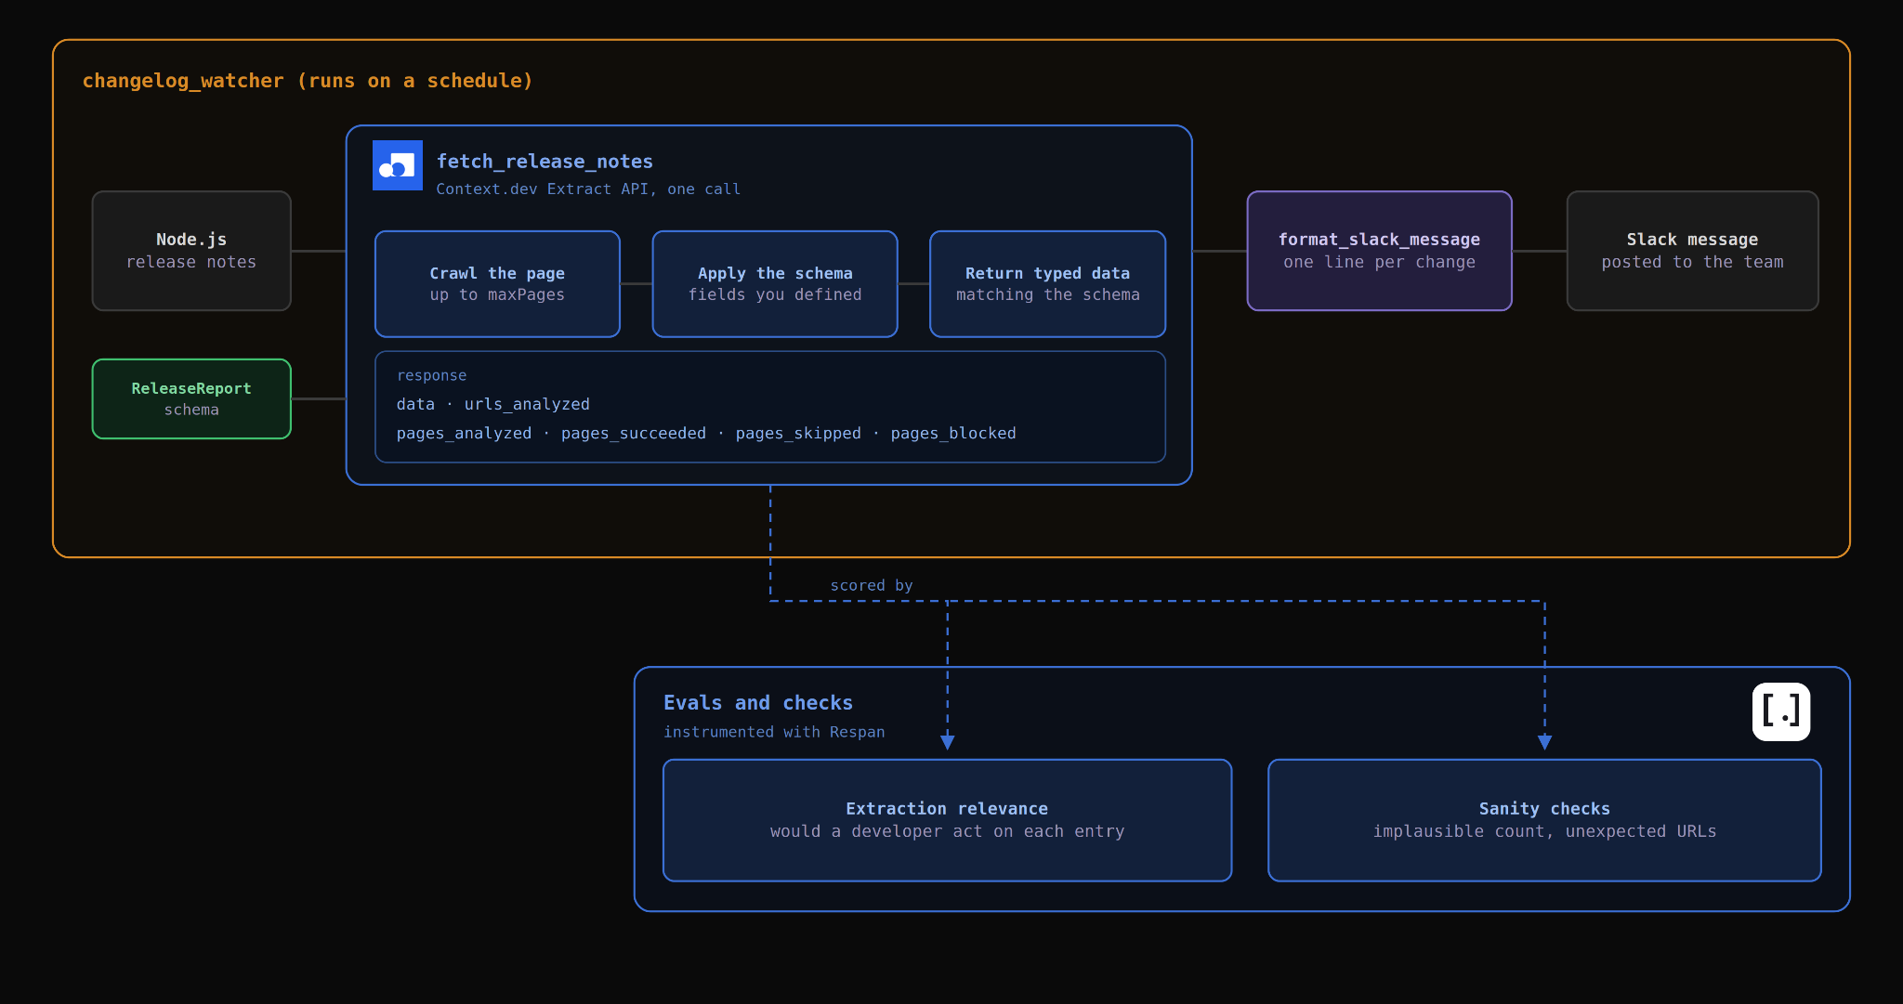
Task: Click the Context.dev logo icon
Action: [398, 165]
